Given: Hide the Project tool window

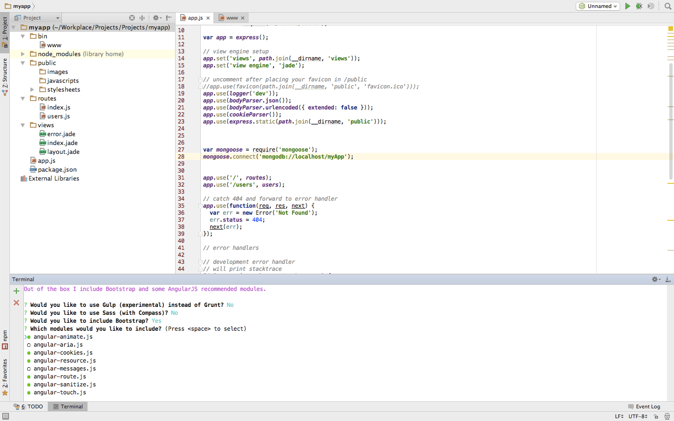Looking at the screenshot, I should [169, 18].
